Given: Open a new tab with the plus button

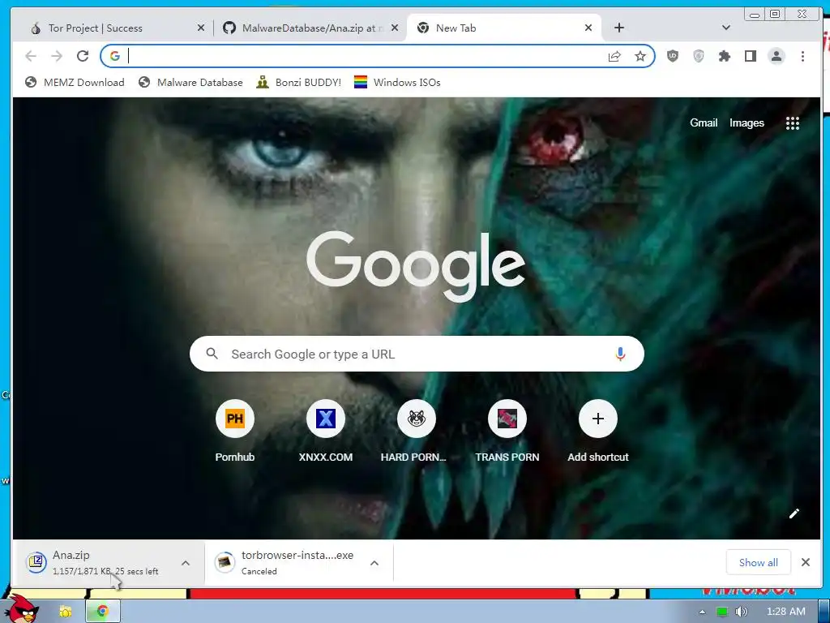Looking at the screenshot, I should [618, 28].
